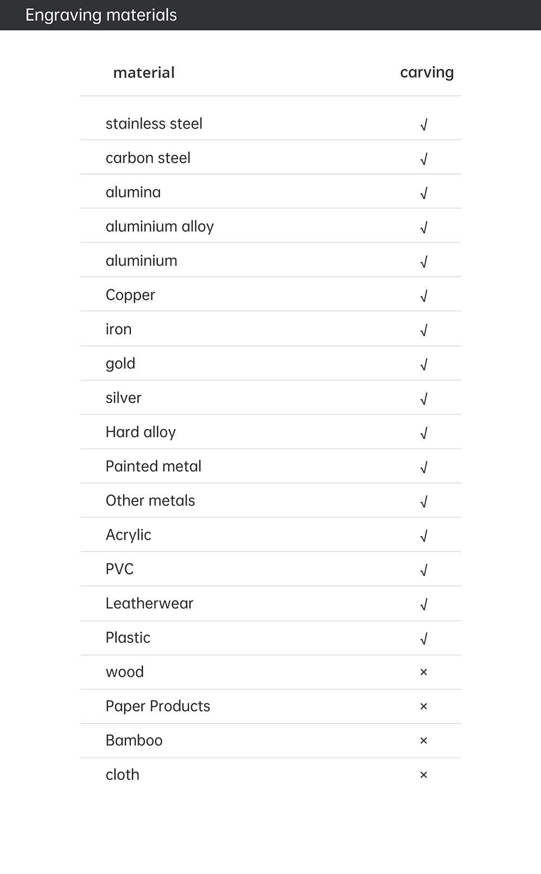Viewport: 541px width, 874px height.
Task: Click the checkmark next to carbon steel
Action: 424,159
